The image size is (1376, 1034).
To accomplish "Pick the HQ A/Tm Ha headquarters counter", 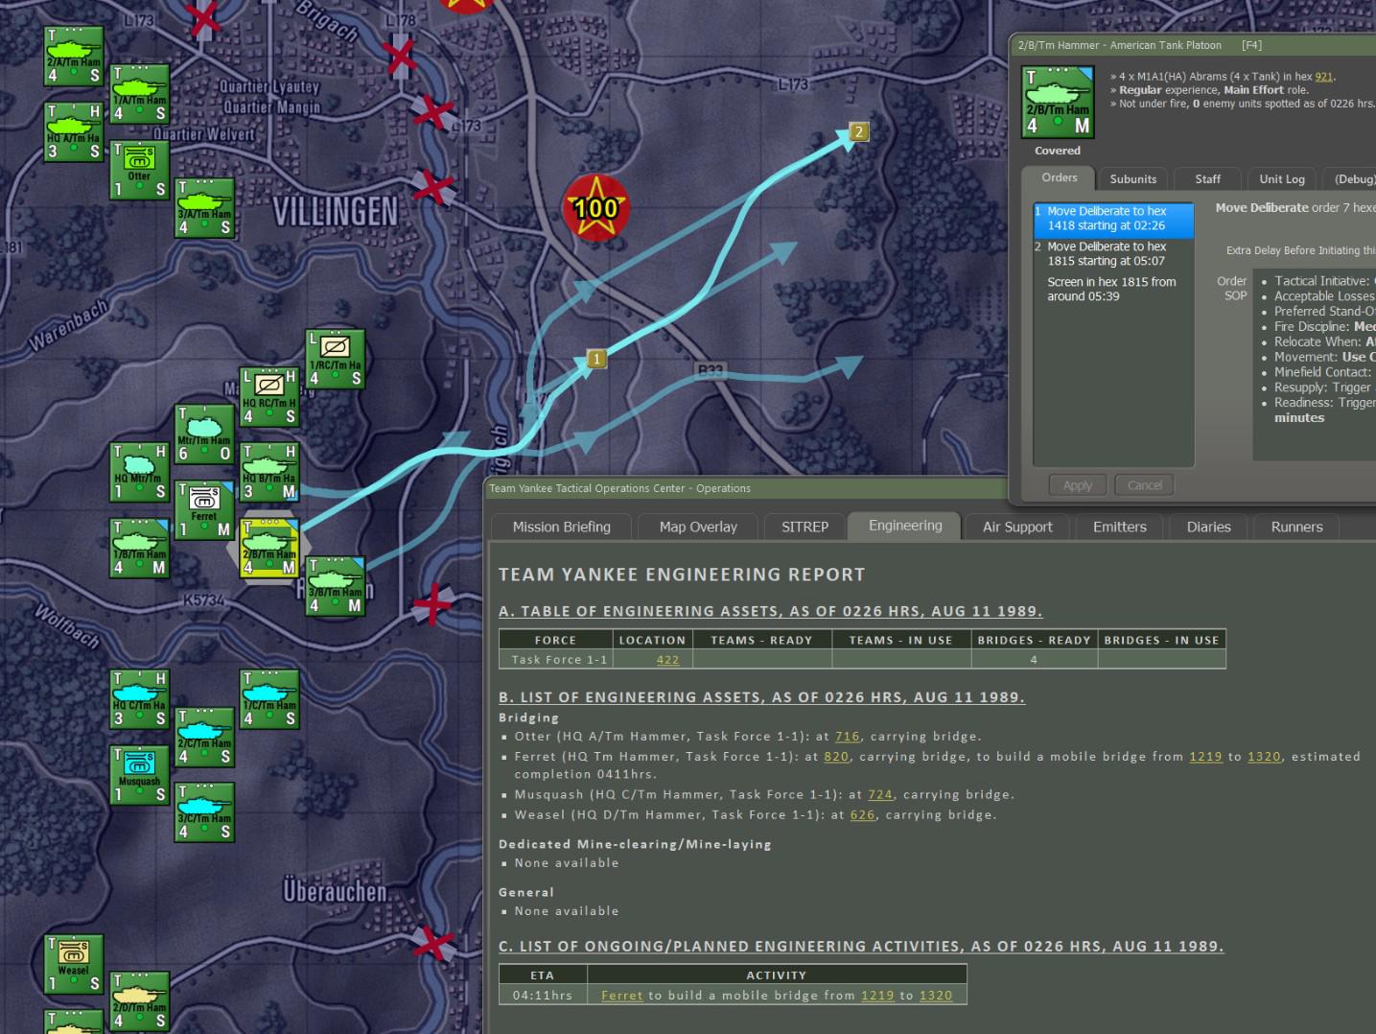I will (74, 132).
